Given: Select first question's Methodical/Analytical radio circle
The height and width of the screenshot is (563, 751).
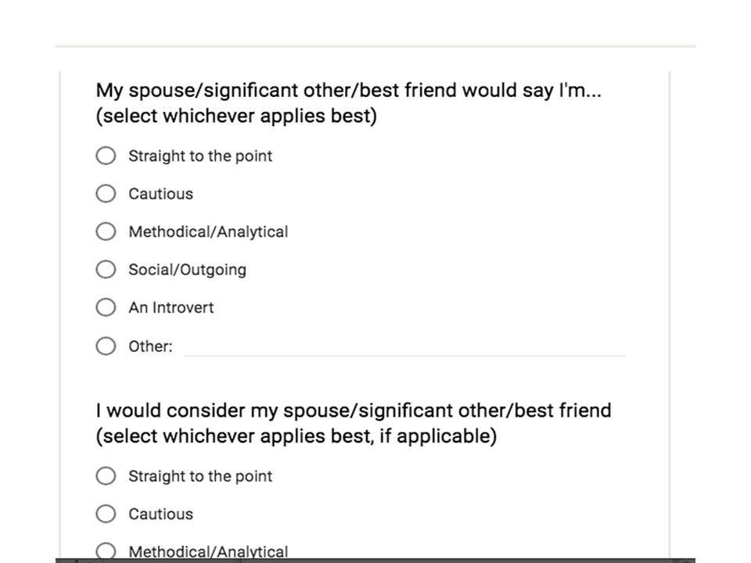Looking at the screenshot, I should click(x=106, y=231).
